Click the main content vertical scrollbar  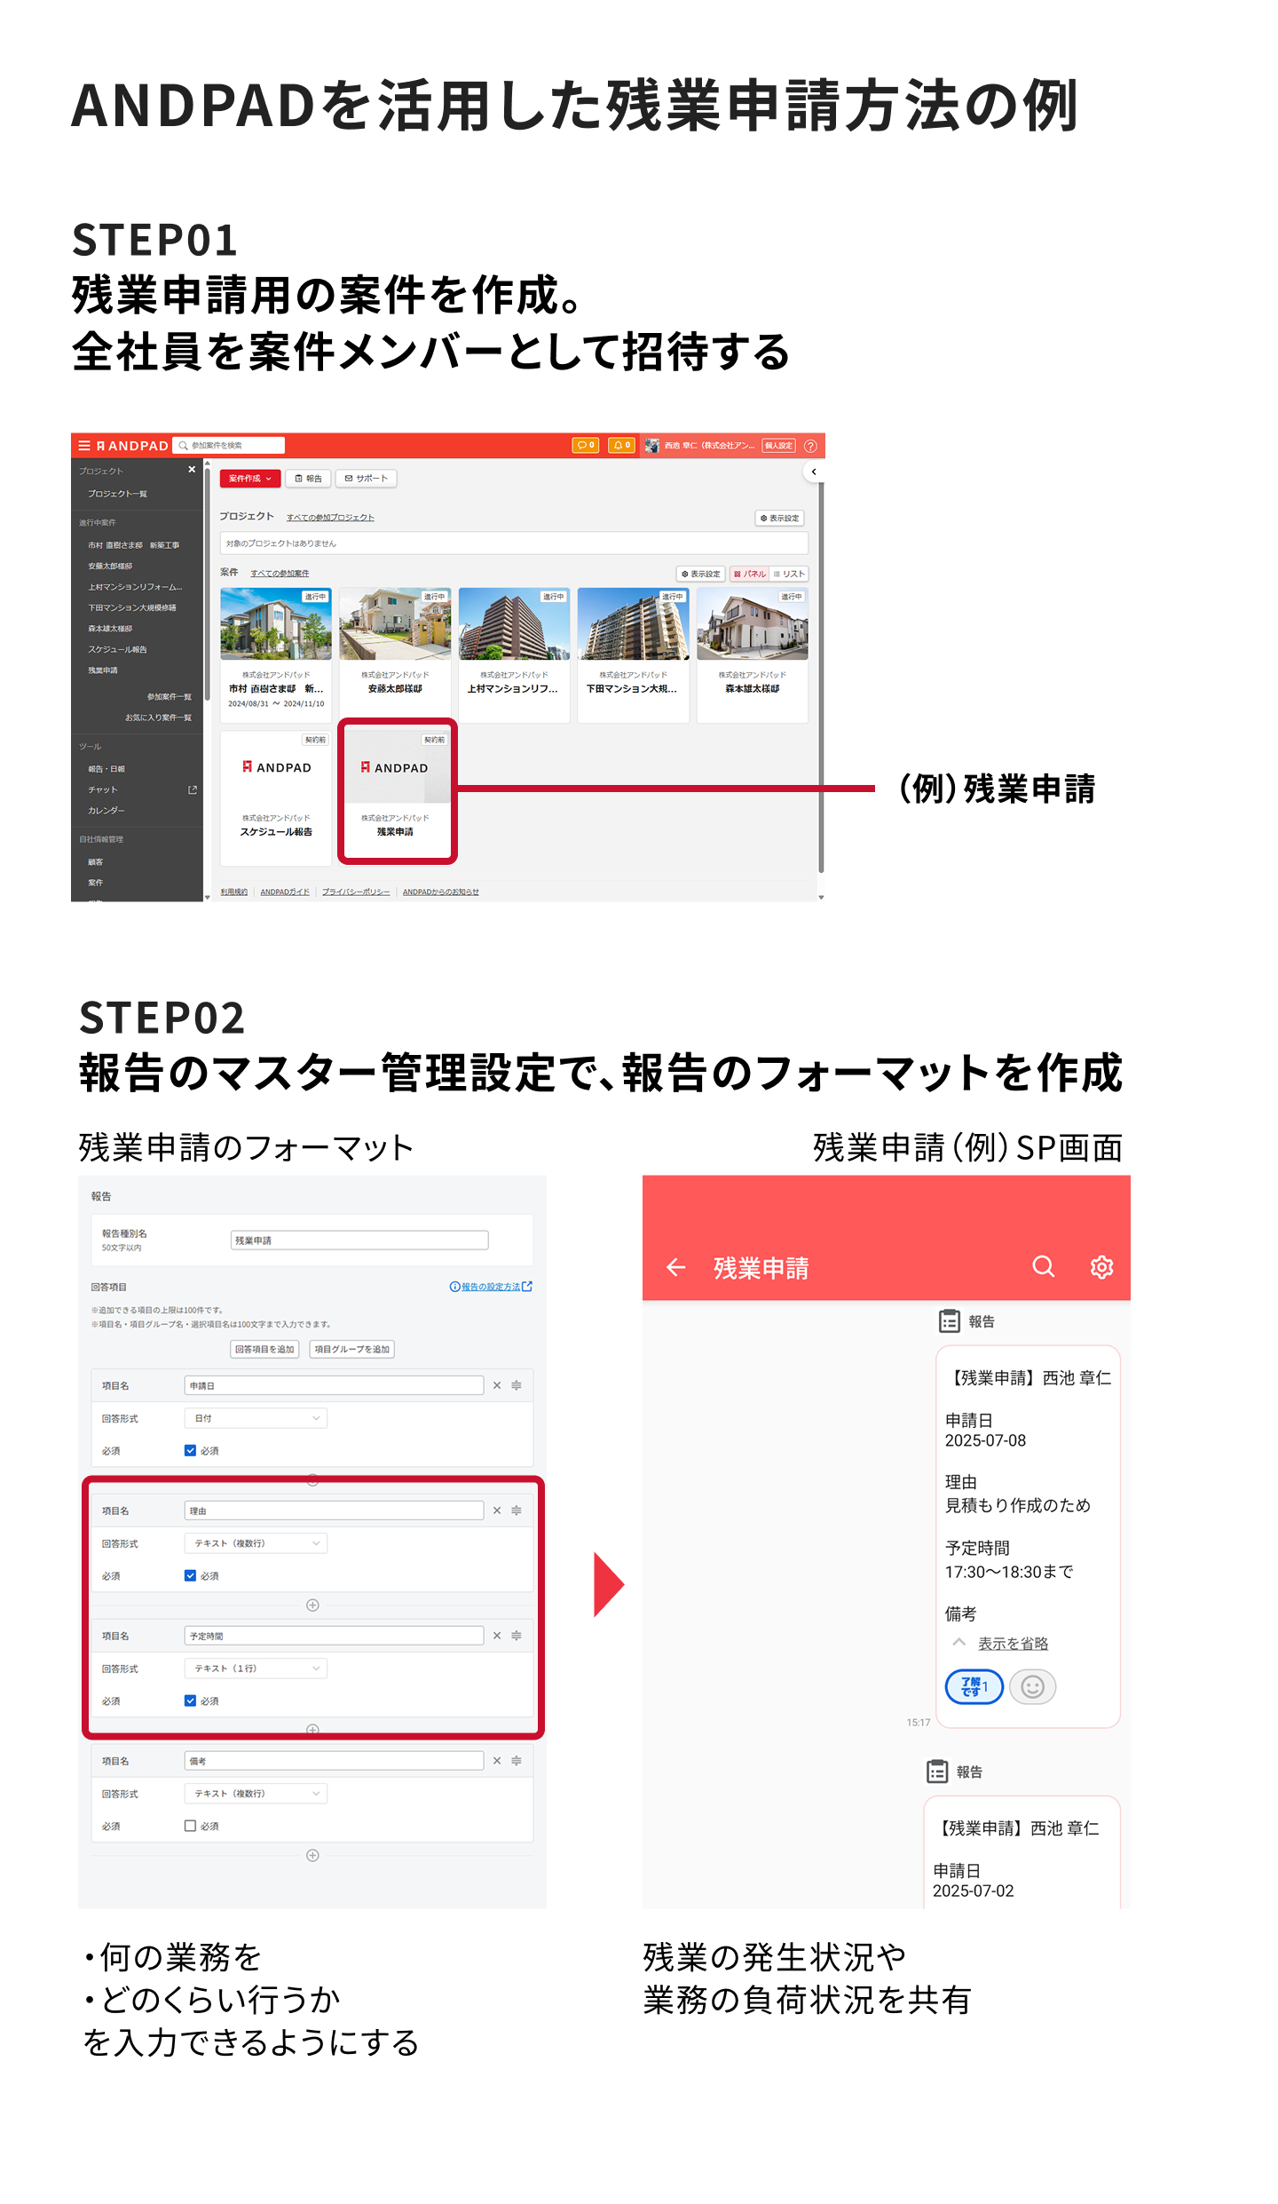coord(821,677)
